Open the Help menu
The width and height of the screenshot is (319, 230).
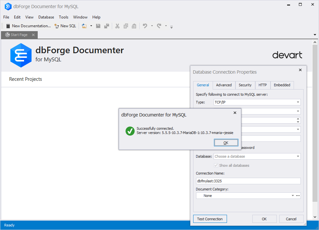(97, 17)
